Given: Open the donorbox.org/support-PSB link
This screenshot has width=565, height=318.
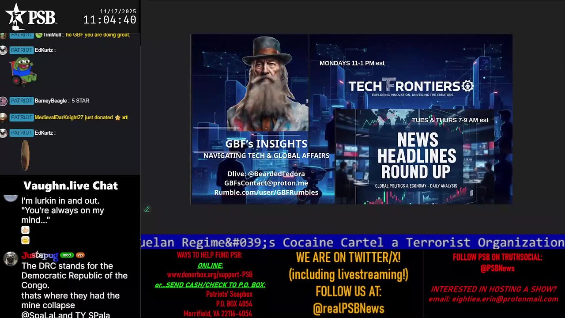Looking at the screenshot, I should point(210,275).
